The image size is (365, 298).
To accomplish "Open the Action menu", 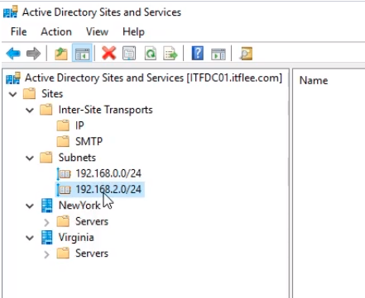I will [x=56, y=31].
